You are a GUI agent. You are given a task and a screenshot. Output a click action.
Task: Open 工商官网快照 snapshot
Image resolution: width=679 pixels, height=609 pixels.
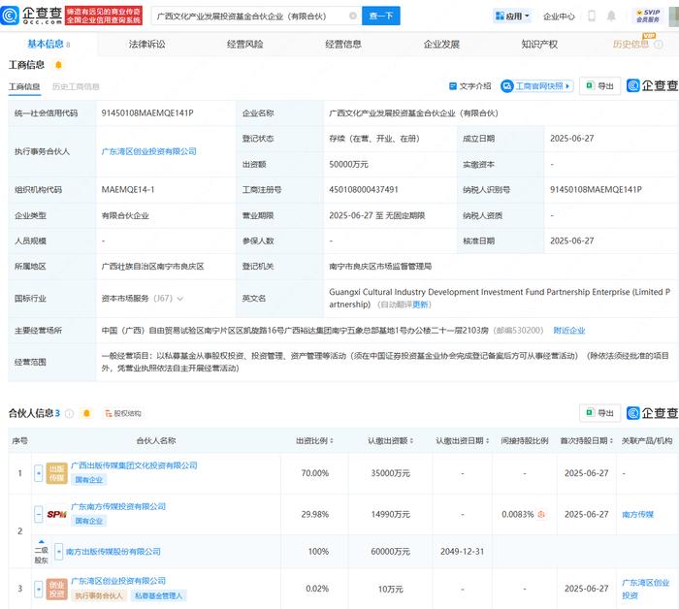tap(537, 86)
